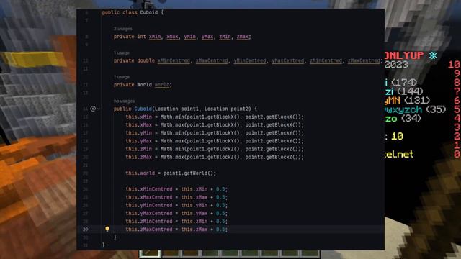Open the "1 usage" hint above the private double fields
The height and width of the screenshot is (259, 461).
point(122,53)
